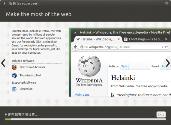The image size is (171, 125).
Task: Go to the previous slide arrow
Action: tap(3, 63)
